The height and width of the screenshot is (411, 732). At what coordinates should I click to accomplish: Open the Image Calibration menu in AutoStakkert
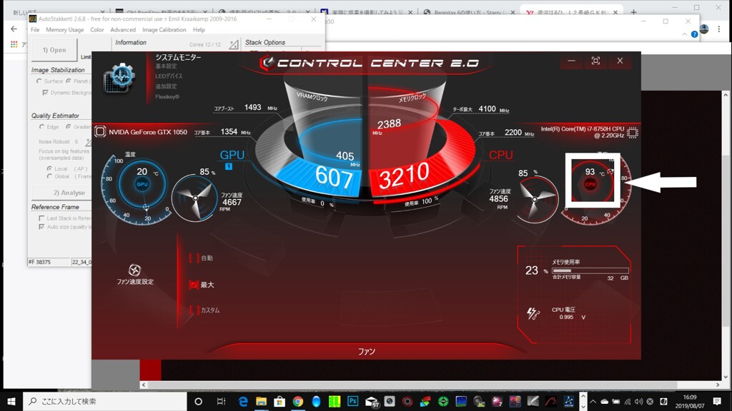click(164, 30)
